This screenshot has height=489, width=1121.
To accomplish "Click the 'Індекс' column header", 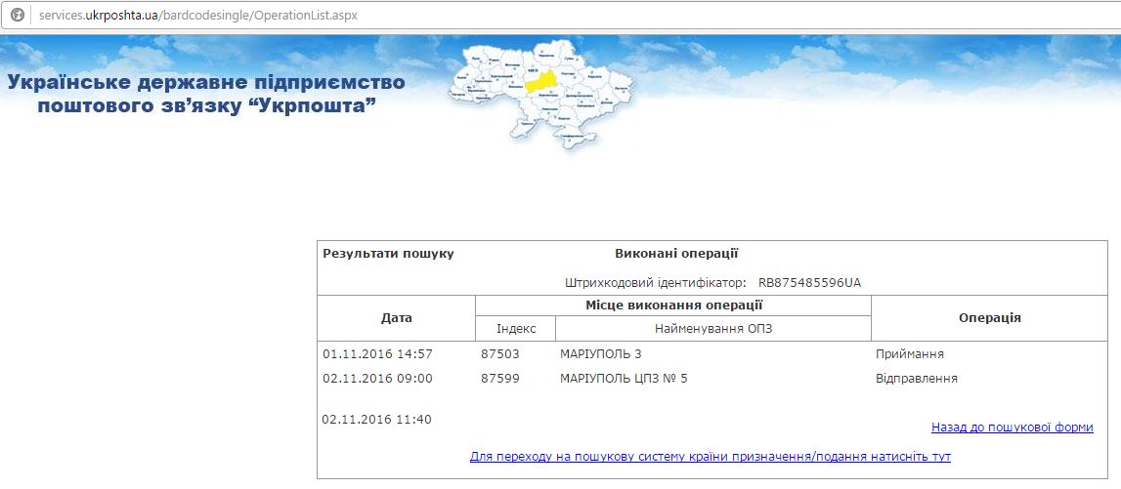I will [515, 329].
